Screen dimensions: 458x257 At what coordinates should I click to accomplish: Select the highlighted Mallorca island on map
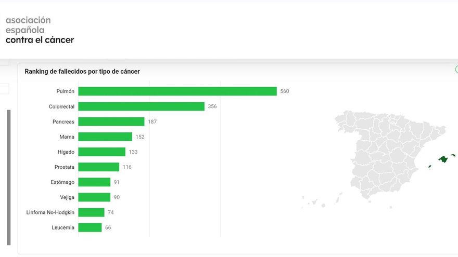[443, 159]
